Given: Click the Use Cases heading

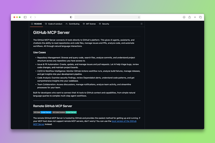Looking at the screenshot, I should pos(40,52).
